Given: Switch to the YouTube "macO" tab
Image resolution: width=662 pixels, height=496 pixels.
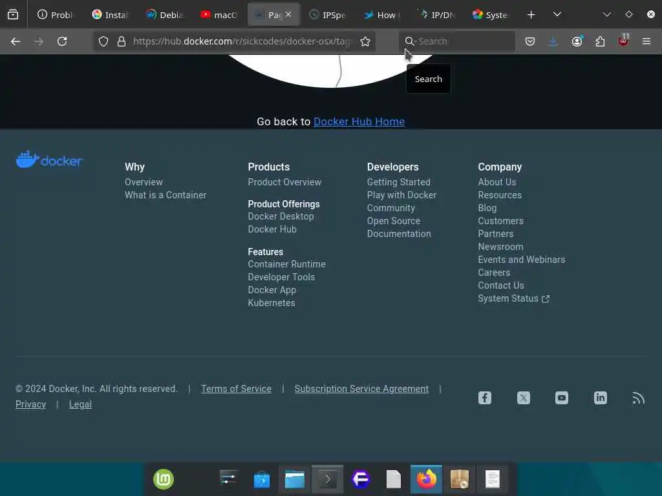Looking at the screenshot, I should click(219, 15).
